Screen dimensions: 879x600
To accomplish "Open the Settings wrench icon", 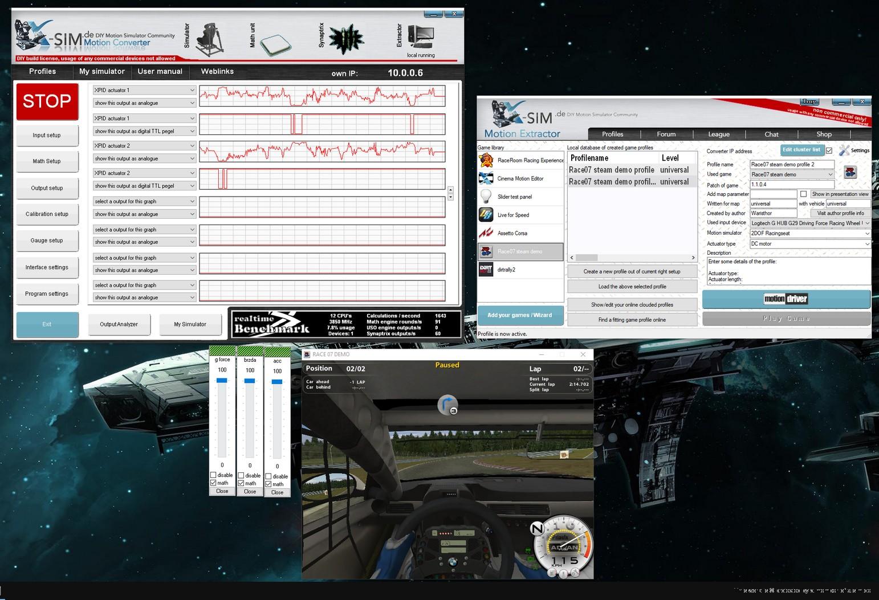I will point(844,150).
